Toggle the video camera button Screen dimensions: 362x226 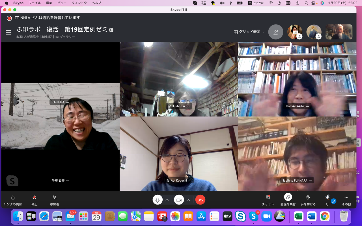[x=179, y=200]
